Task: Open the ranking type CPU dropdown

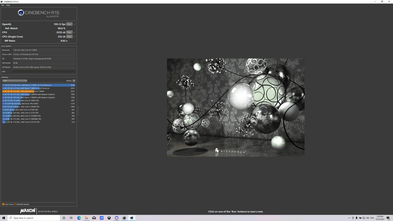Action: [15, 81]
